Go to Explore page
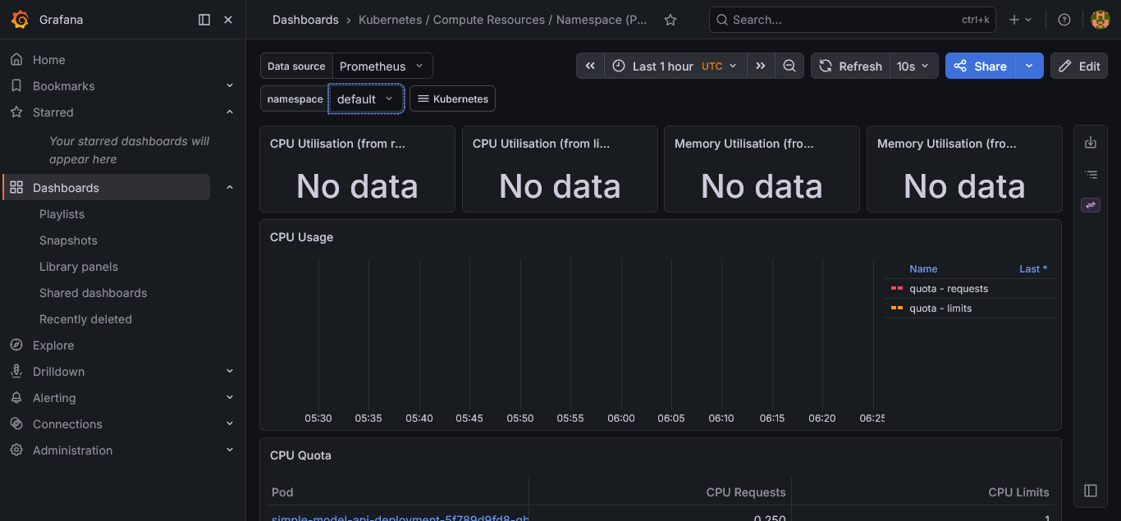Screen dimensions: 1121x521 tap(53, 345)
